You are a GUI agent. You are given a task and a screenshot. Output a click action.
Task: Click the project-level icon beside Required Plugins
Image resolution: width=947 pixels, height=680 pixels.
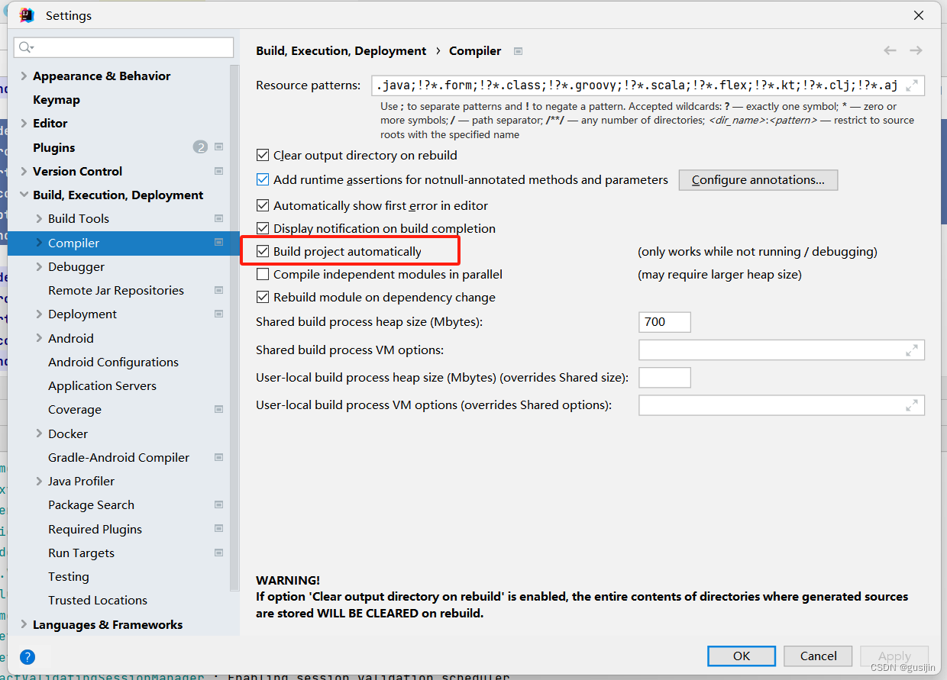click(x=219, y=529)
